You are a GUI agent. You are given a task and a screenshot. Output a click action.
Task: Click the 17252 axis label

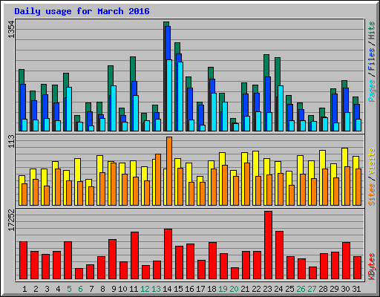tap(11, 220)
